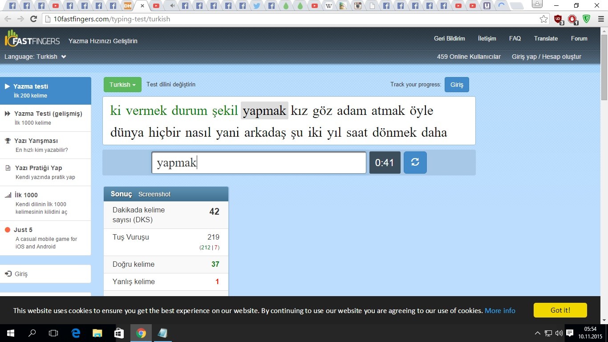Click the Tuş Vuruşu value 219

(x=213, y=237)
